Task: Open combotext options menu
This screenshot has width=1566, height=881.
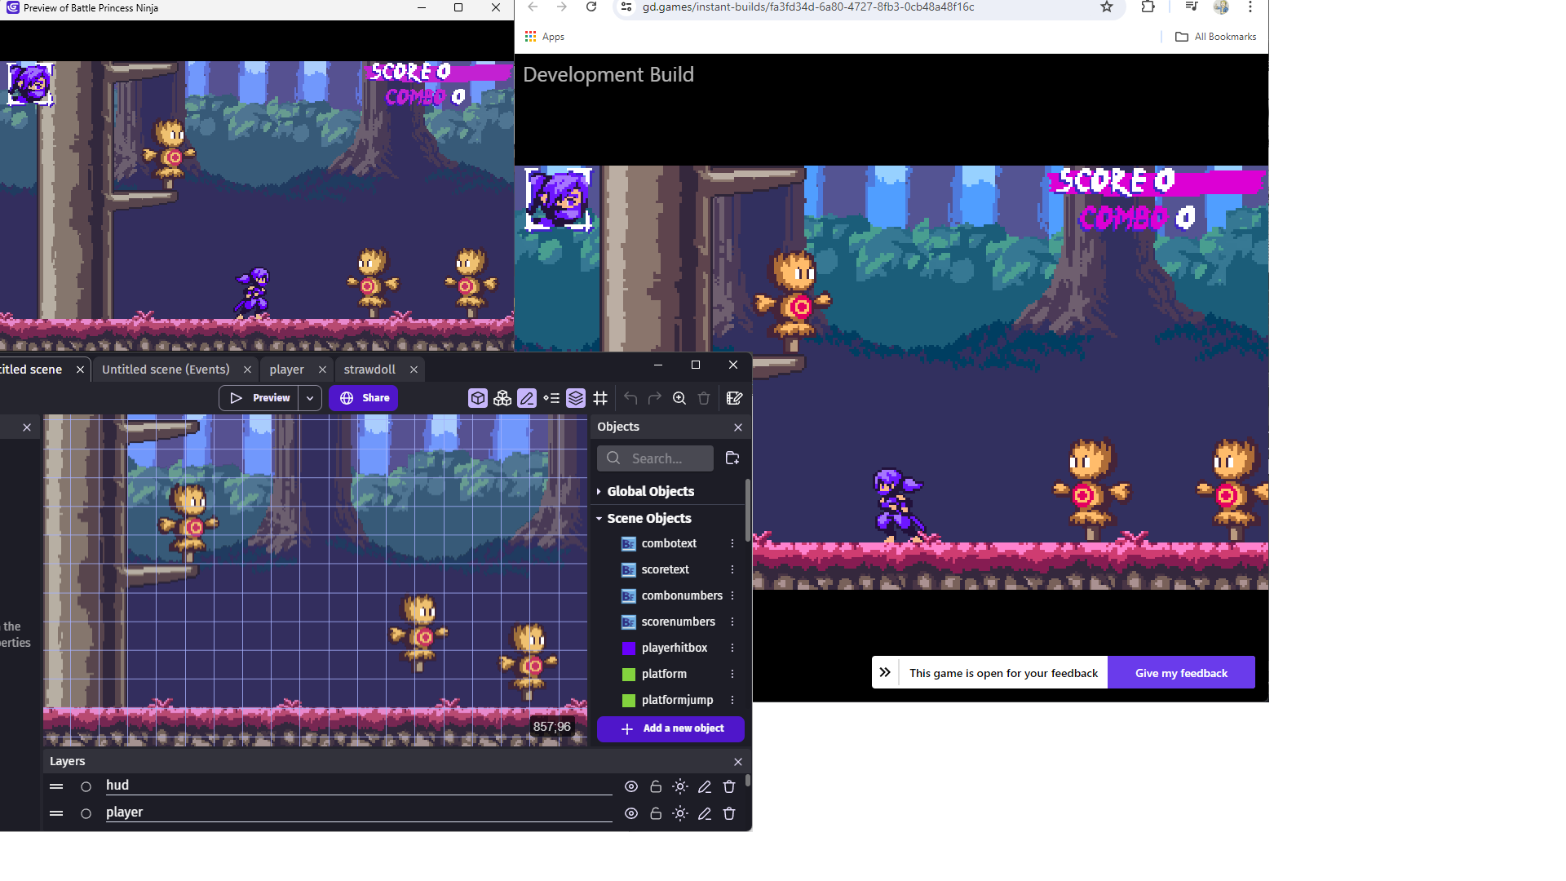Action: (732, 543)
